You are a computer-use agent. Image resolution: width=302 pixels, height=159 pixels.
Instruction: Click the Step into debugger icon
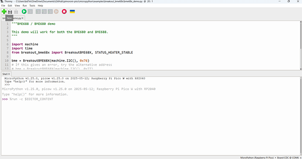[x=44, y=11]
